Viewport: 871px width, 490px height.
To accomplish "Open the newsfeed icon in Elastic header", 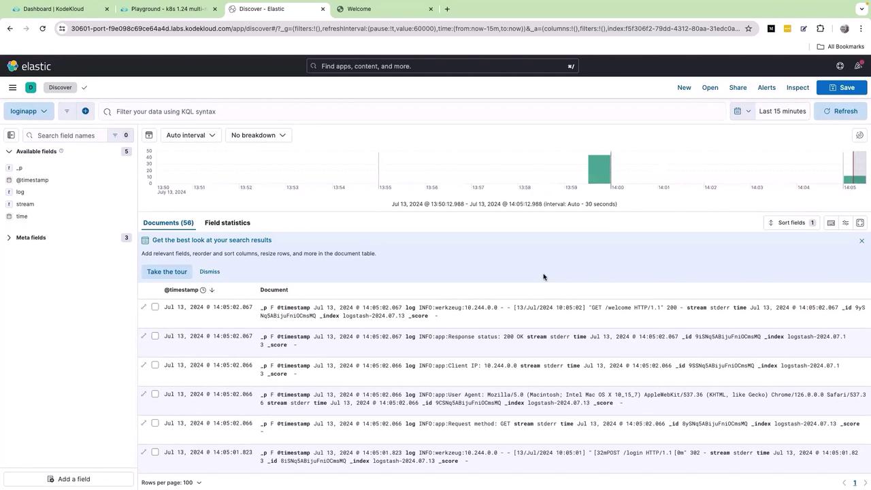I will (x=859, y=66).
